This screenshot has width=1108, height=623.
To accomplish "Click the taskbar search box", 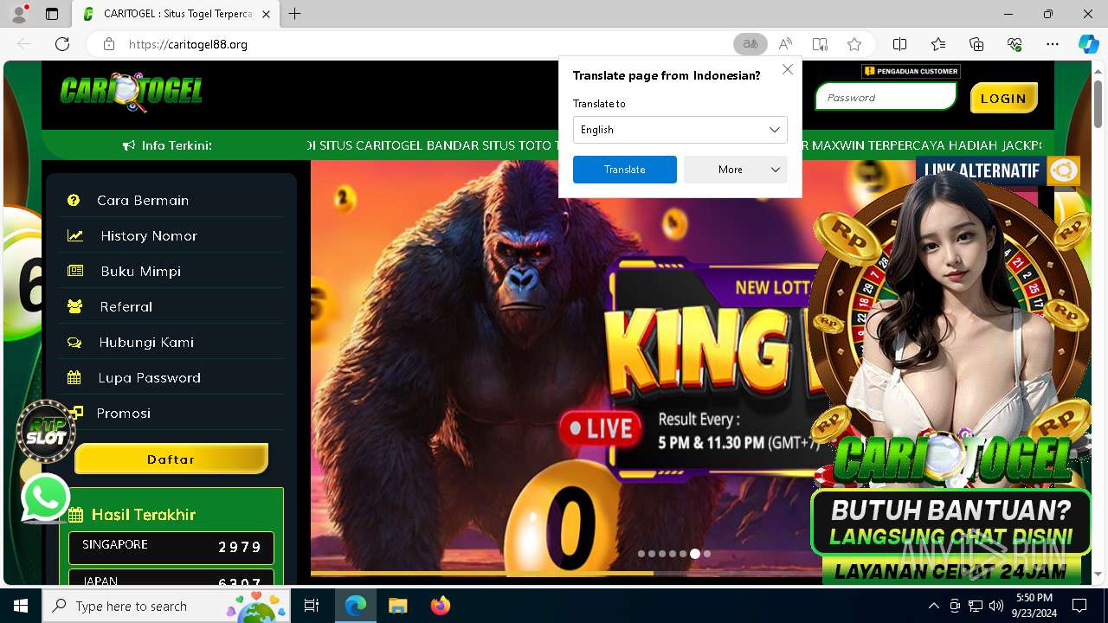I will [168, 606].
